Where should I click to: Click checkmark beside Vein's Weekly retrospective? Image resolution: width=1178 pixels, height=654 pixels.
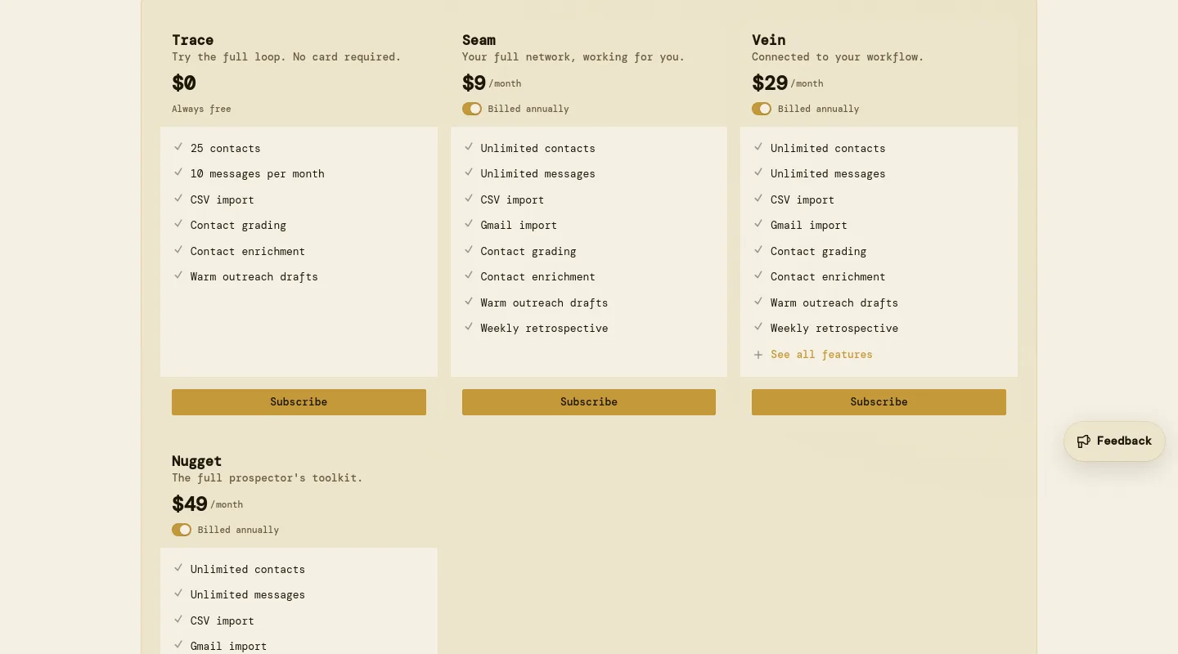[x=758, y=327]
